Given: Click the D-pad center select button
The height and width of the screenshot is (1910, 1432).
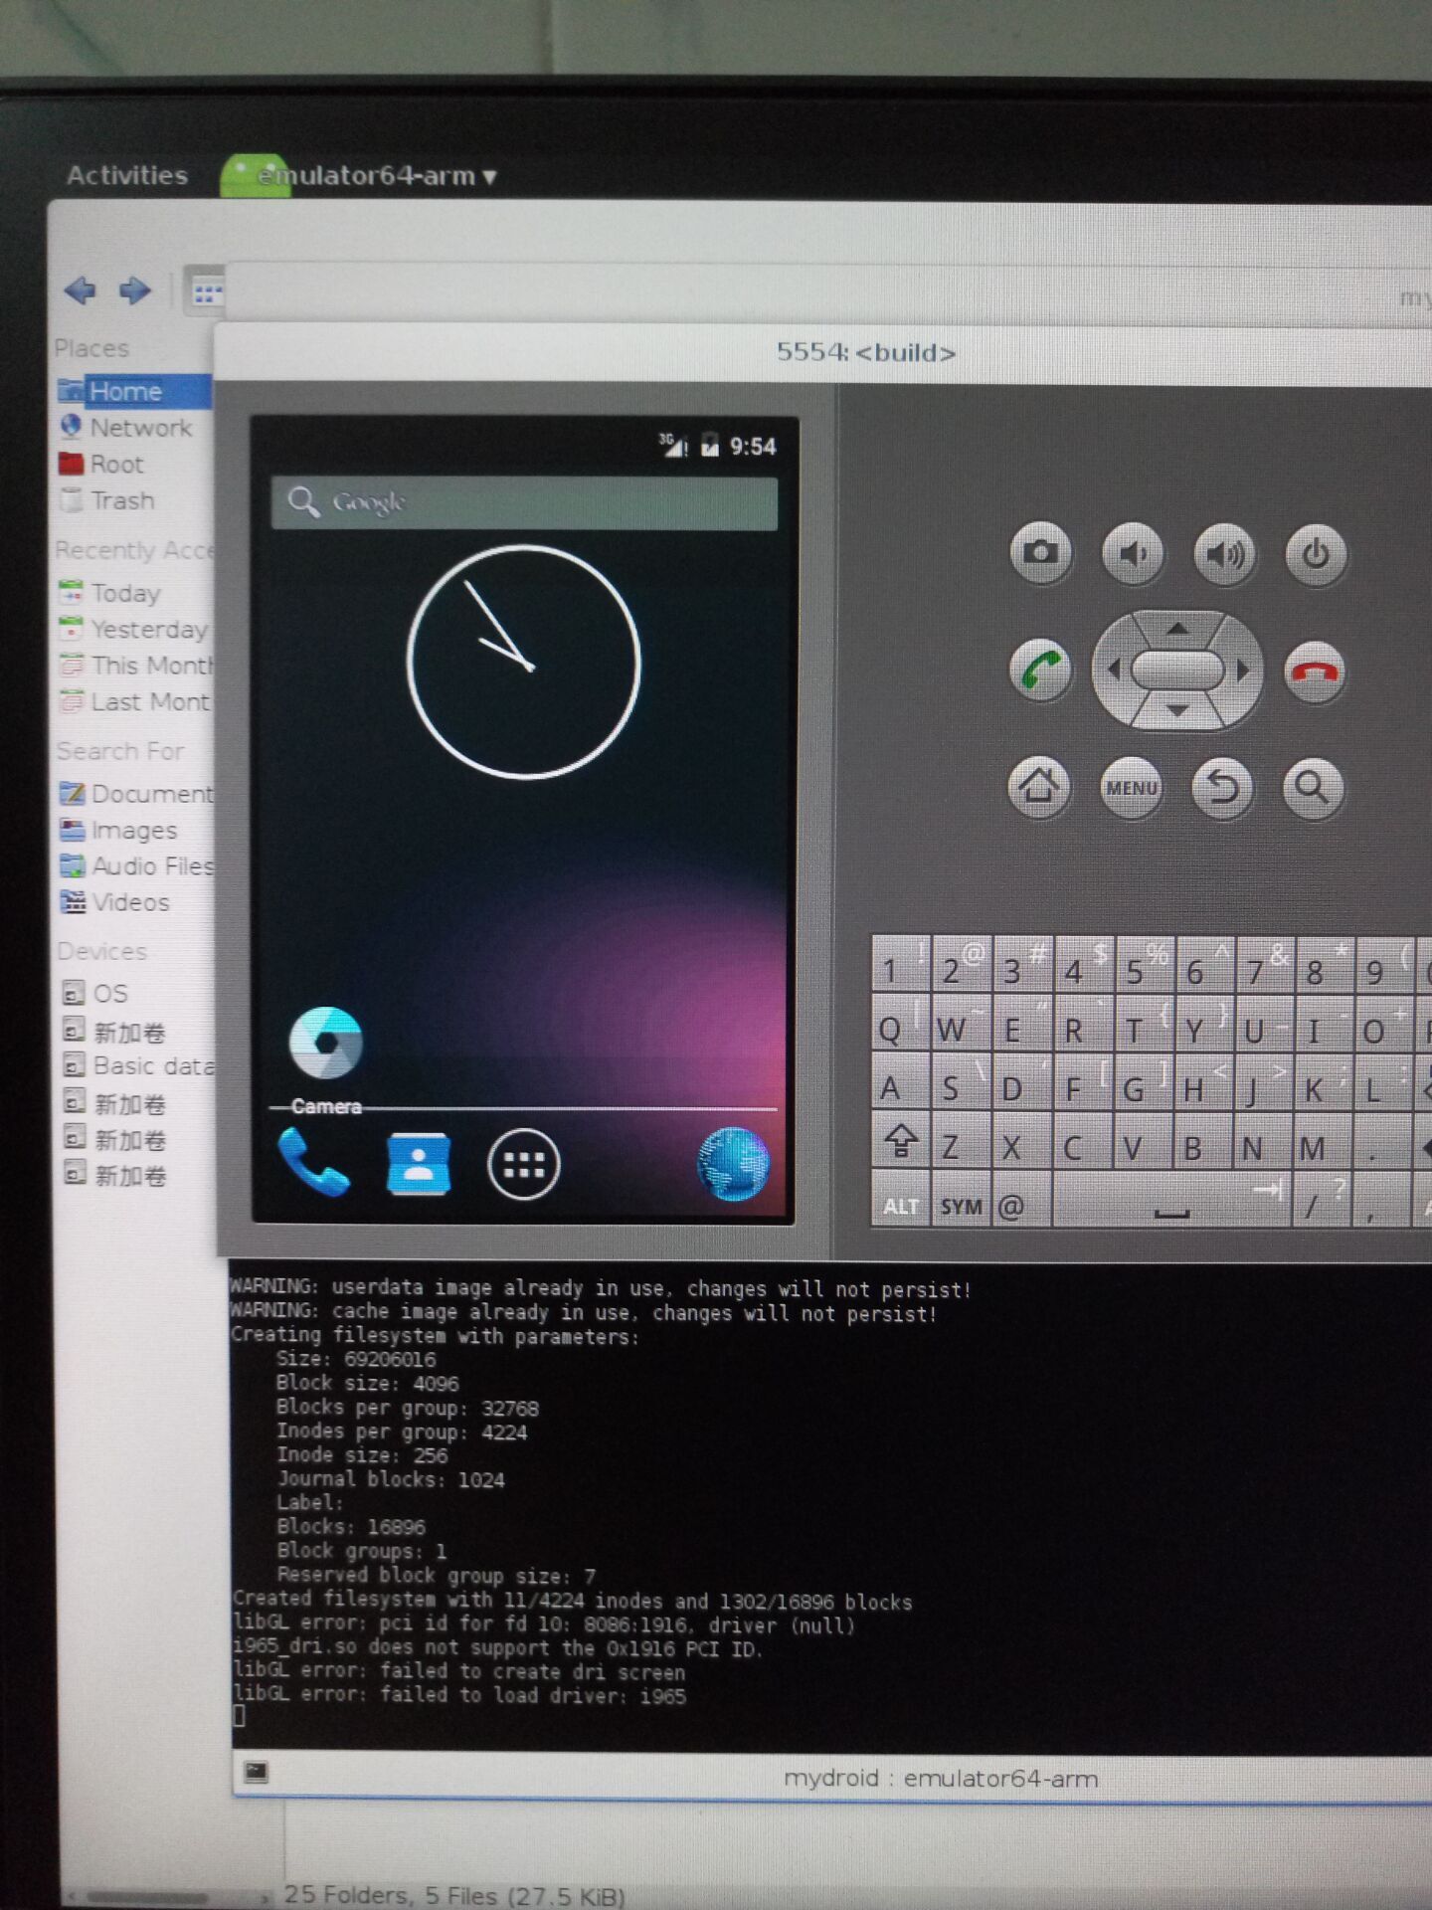Looking at the screenshot, I should pyautogui.click(x=1177, y=669).
